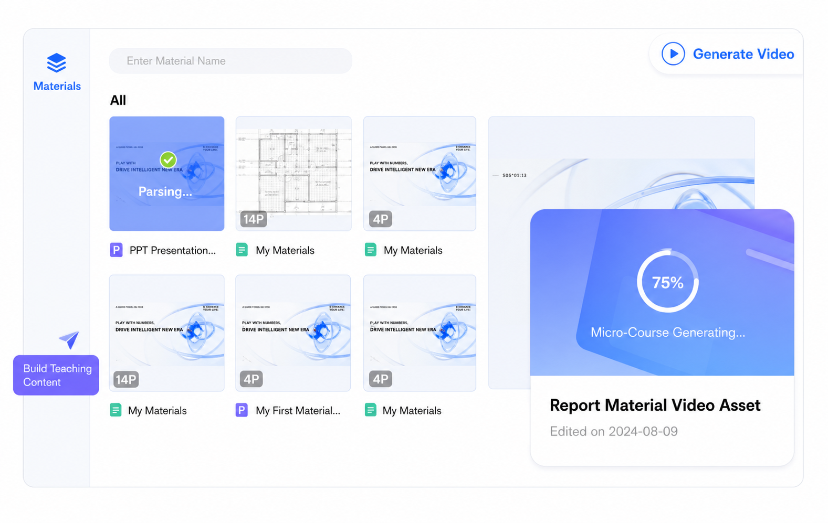This screenshot has height=523, width=828.
Task: Click the purple P icon beside My First Material...
Action: (242, 410)
